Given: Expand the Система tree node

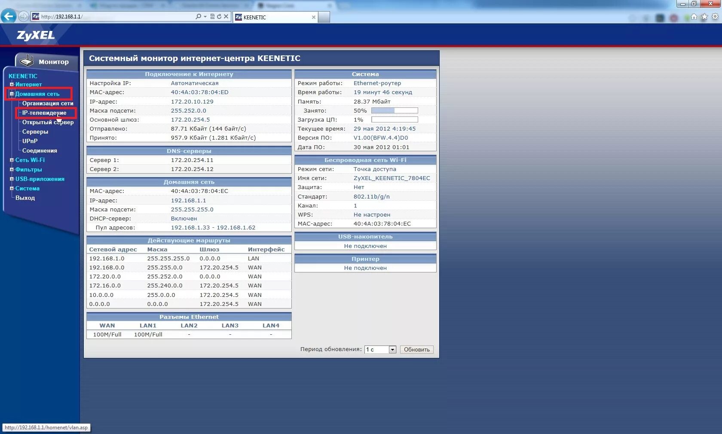Looking at the screenshot, I should [x=12, y=188].
